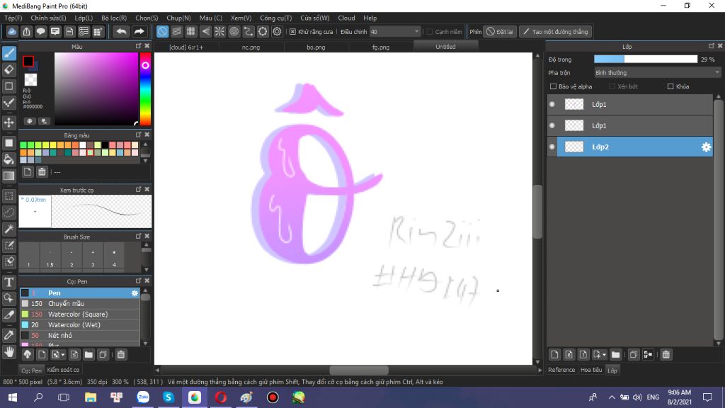Screen dimensions: 725x408
Task: Open Pen brush settings gear
Action: (135, 293)
